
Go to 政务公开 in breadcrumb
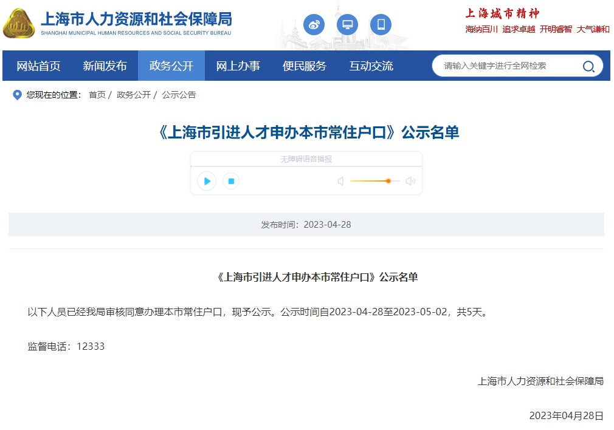134,95
